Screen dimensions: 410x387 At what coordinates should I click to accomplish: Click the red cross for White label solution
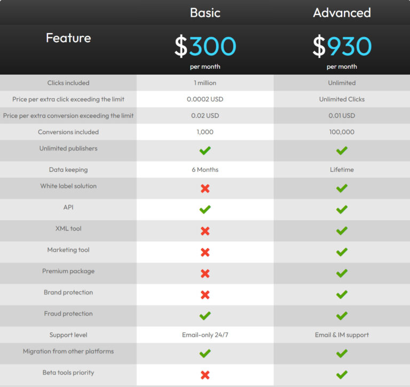pos(205,188)
